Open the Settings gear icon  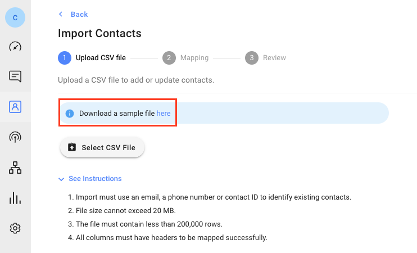click(15, 228)
